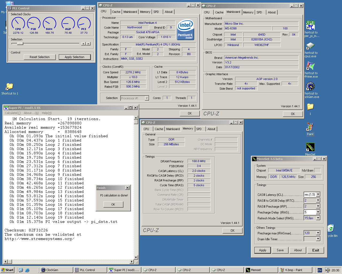Open the Shortcut to 1 folder icon
The height and width of the screenshot is (274, 342).
10,86
